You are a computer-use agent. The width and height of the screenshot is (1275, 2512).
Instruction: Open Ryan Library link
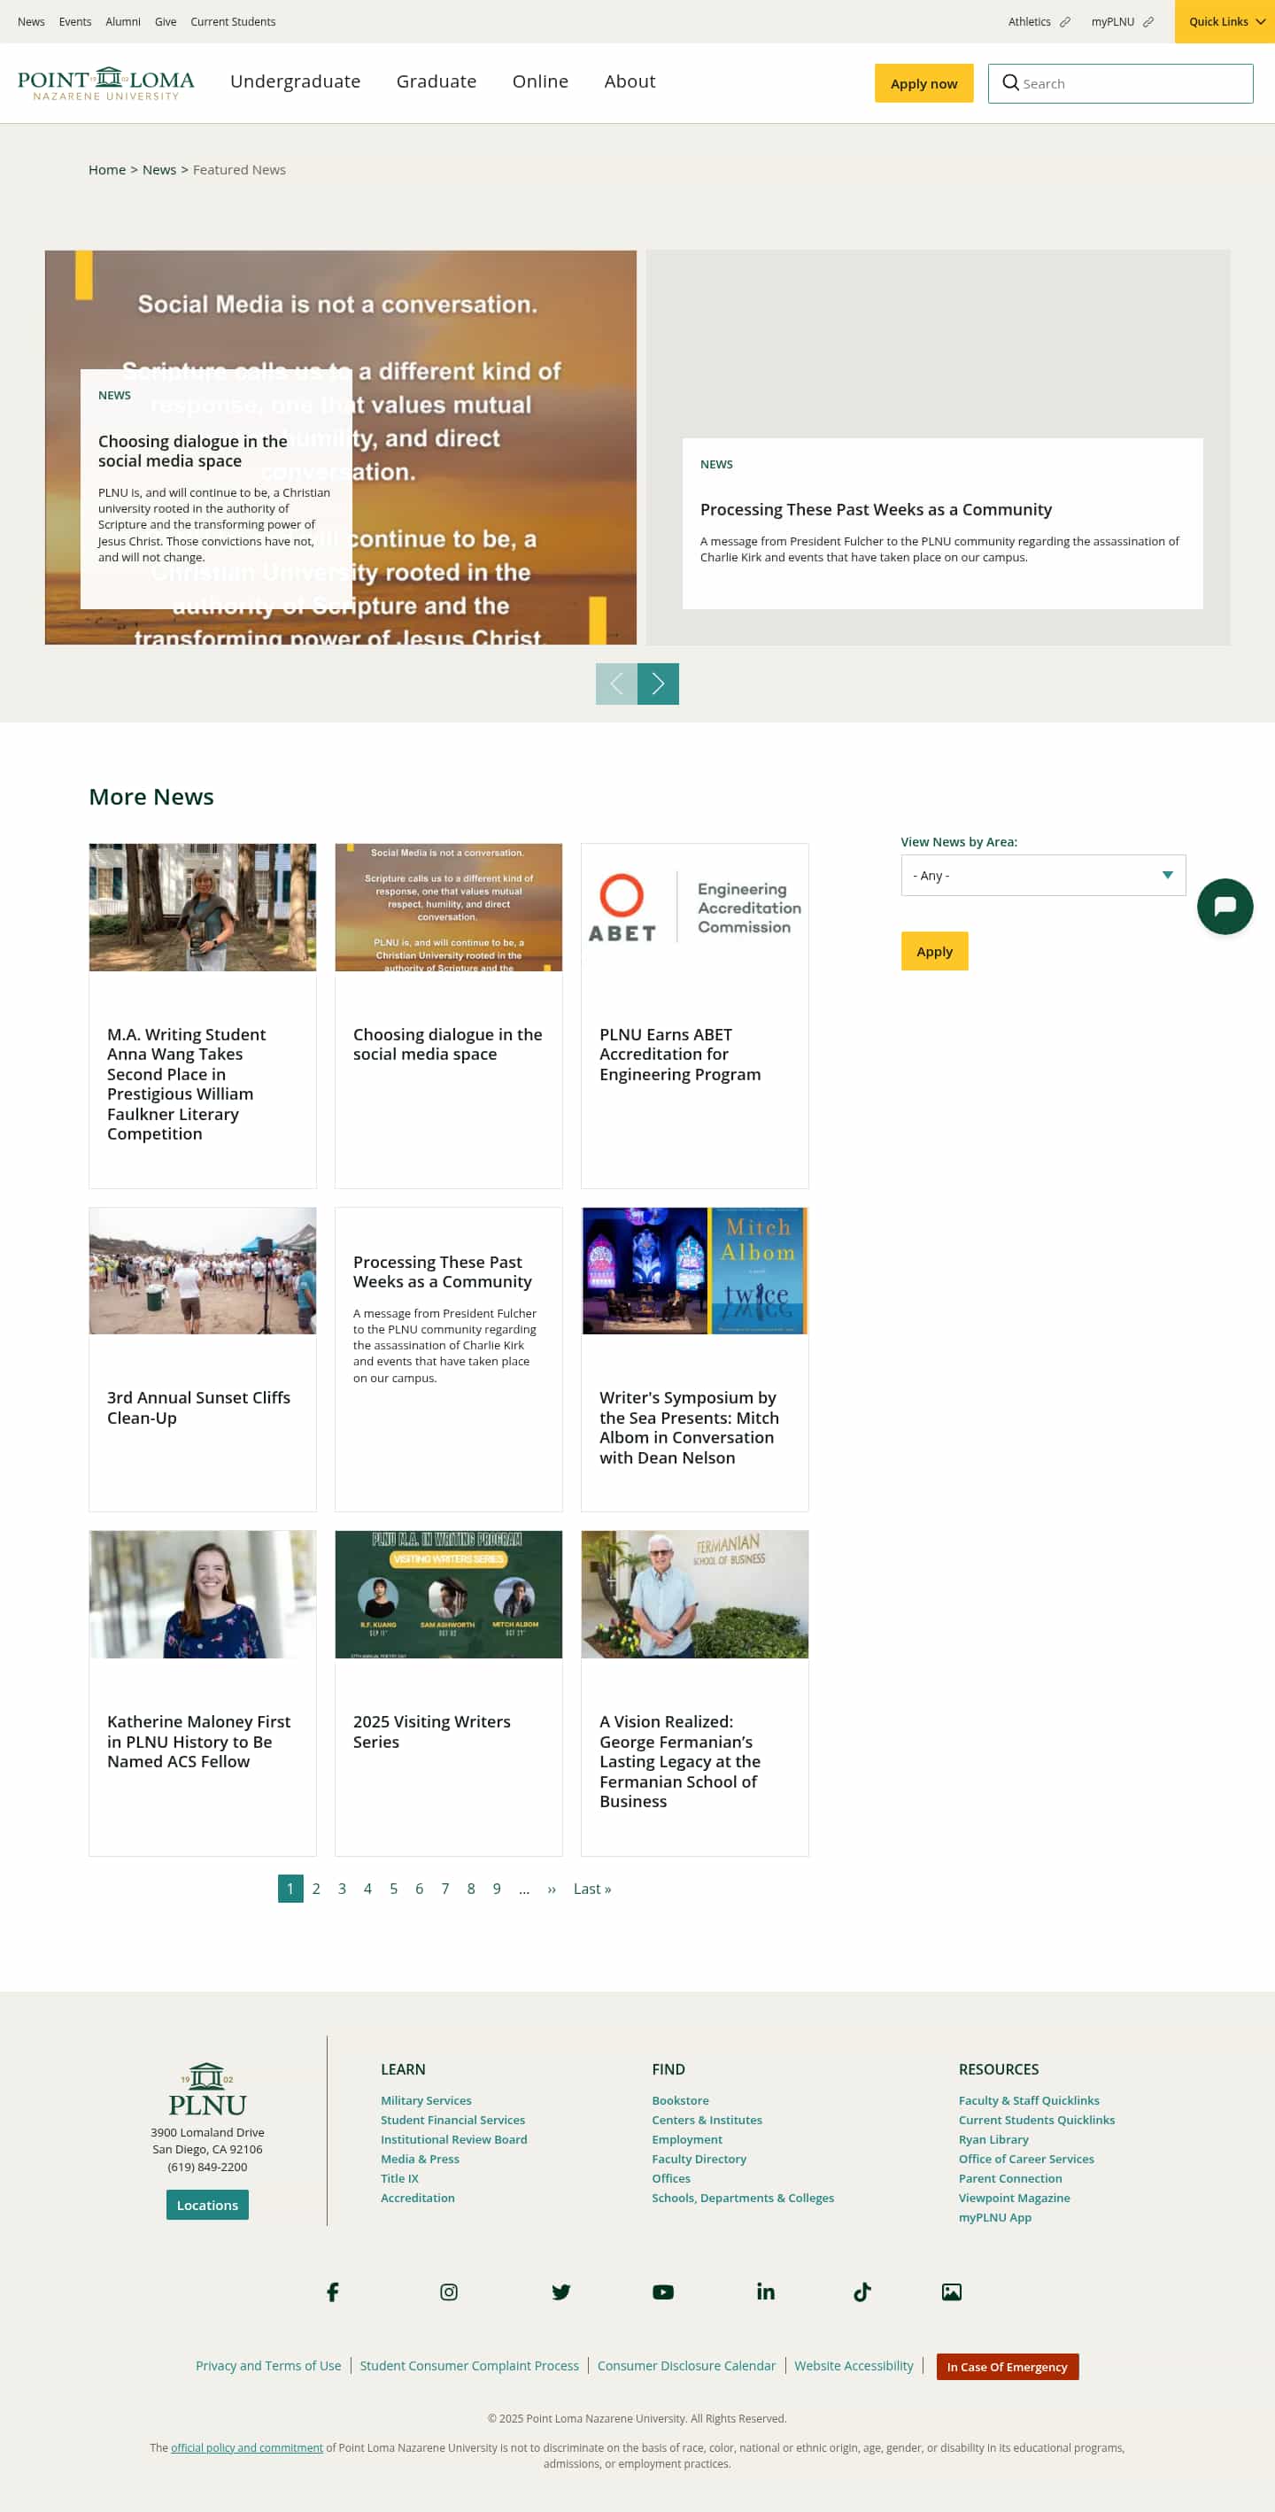[x=993, y=2139]
